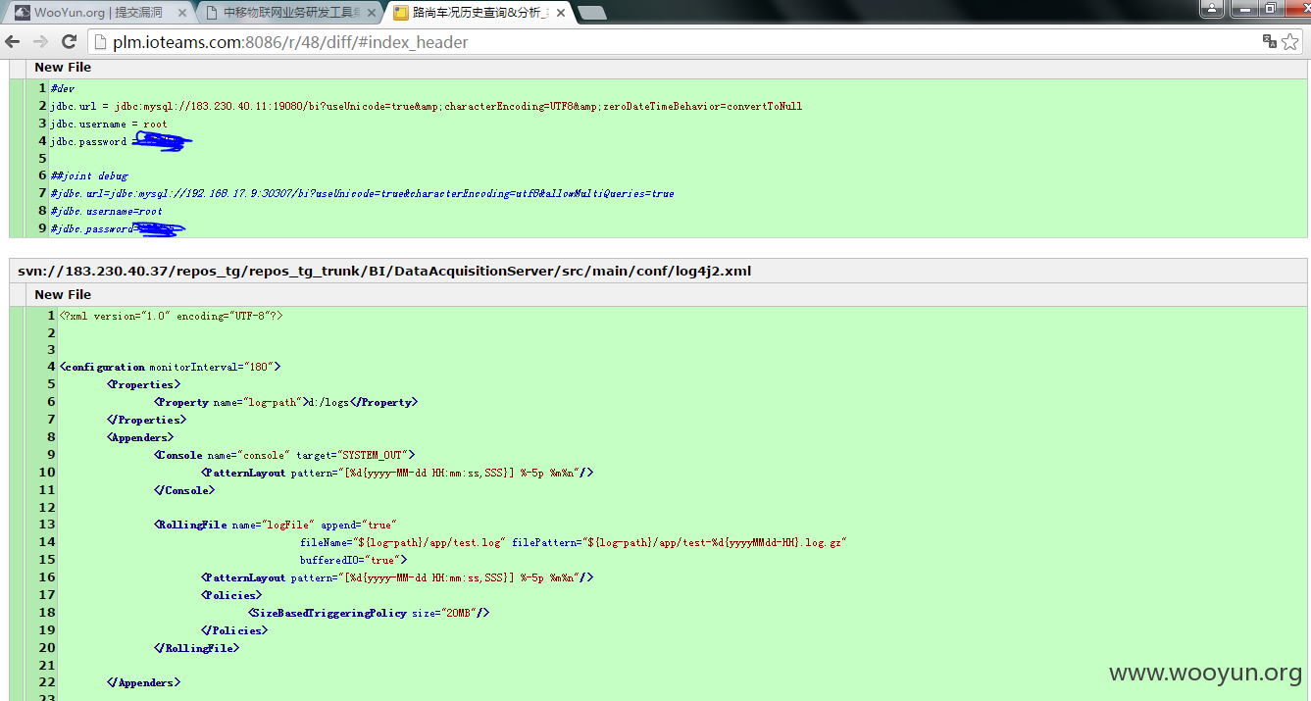
Task: Bookmark this page with the star icon
Action: [1291, 41]
